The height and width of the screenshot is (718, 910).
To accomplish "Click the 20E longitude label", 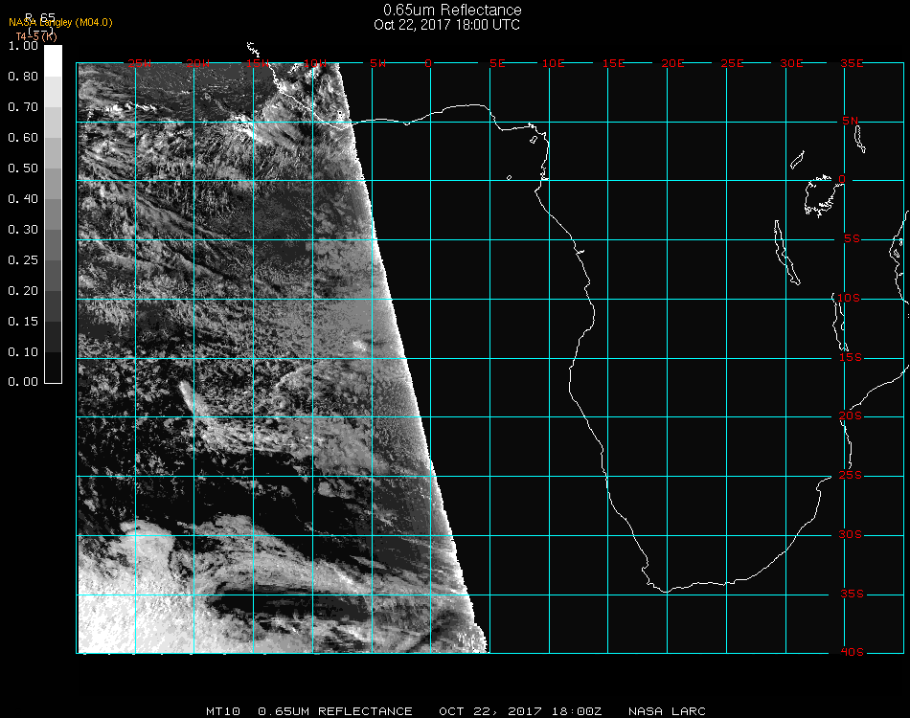I will [x=672, y=63].
